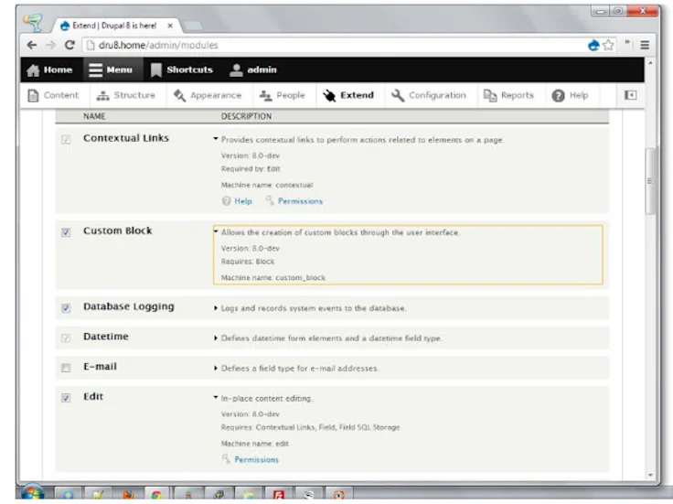Click the NAME column header
The height and width of the screenshot is (504, 673).
pyautogui.click(x=94, y=116)
